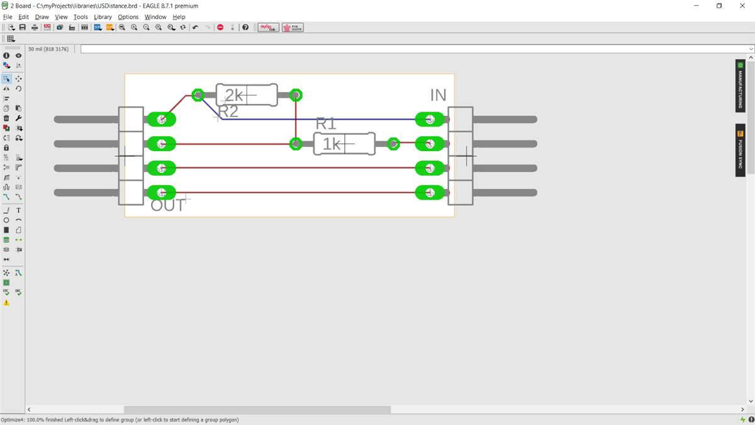Open the ULP dropdown button

109,28
